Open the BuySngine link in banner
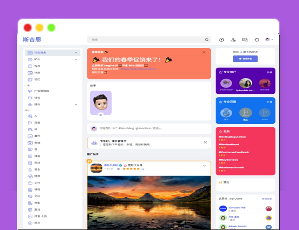 [138, 69]
